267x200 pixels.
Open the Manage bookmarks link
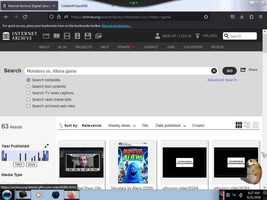click(117, 26)
